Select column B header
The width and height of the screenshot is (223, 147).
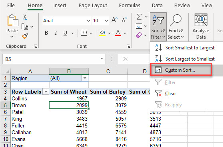[69, 71]
